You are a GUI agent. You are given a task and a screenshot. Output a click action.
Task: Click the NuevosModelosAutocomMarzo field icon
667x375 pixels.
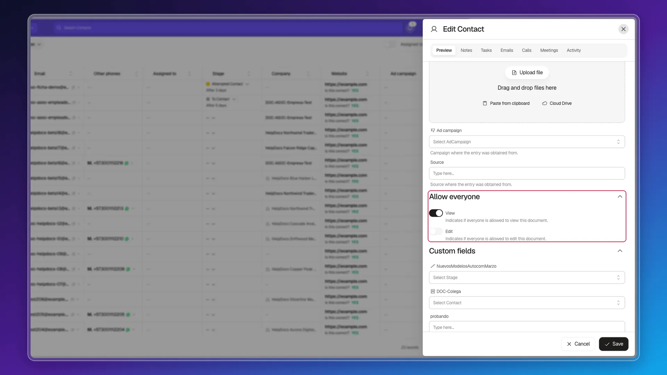(433, 266)
